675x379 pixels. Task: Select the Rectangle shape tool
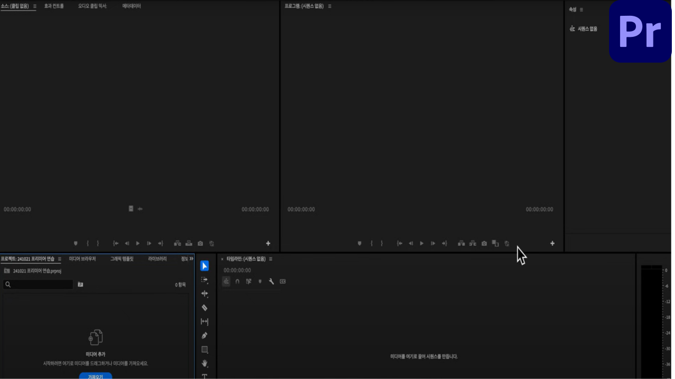pyautogui.click(x=205, y=350)
